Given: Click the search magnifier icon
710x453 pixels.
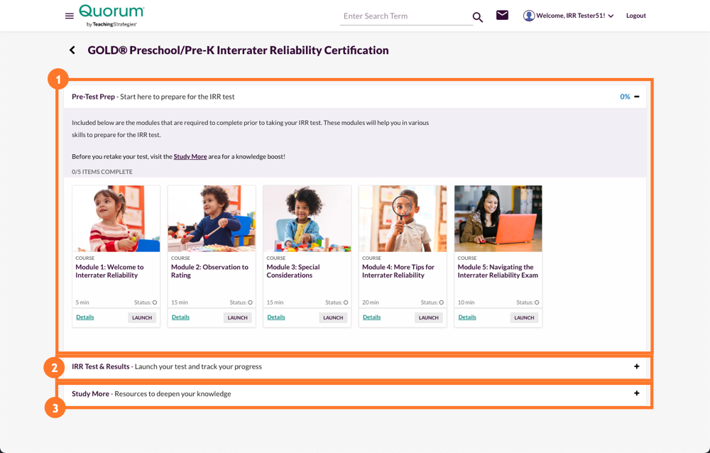Looking at the screenshot, I should click(477, 16).
